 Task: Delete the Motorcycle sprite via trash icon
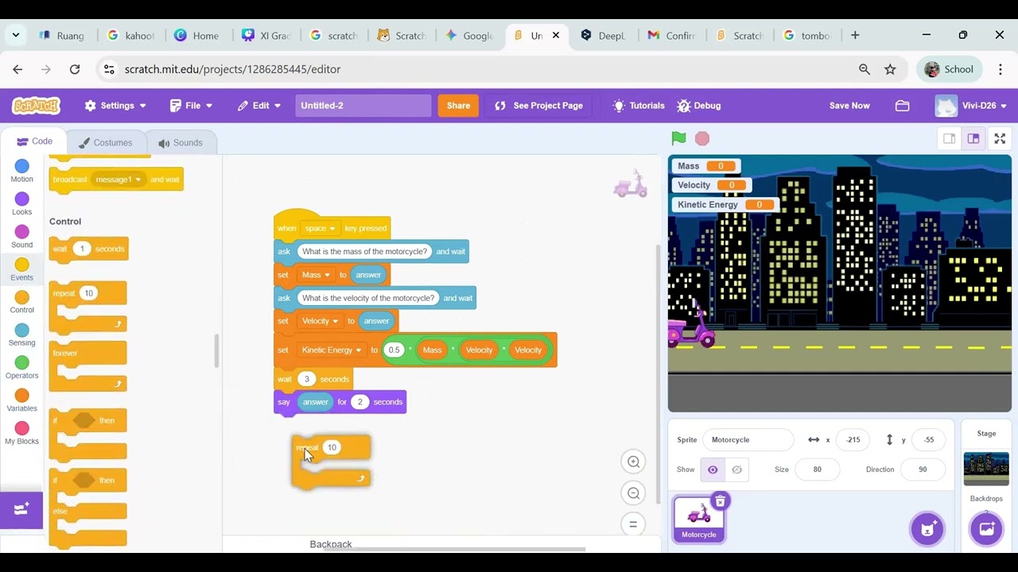(x=720, y=501)
